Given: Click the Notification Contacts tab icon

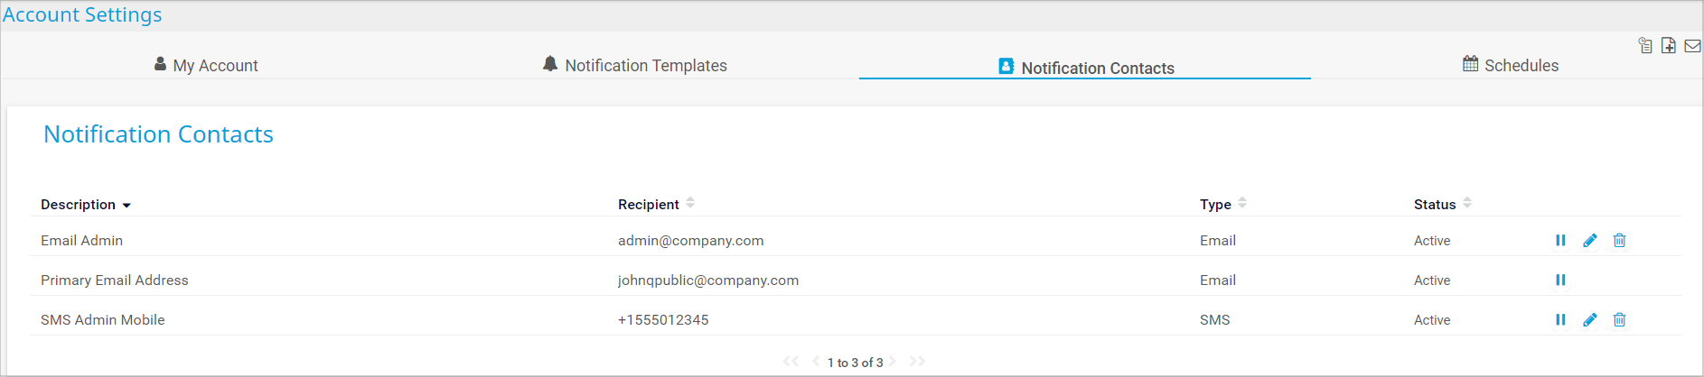Looking at the screenshot, I should 1006,67.
